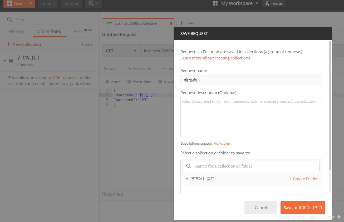The height and width of the screenshot is (222, 344).
Task: Collapse the 某某项目接口 collection in sidebar
Action: pos(5,61)
